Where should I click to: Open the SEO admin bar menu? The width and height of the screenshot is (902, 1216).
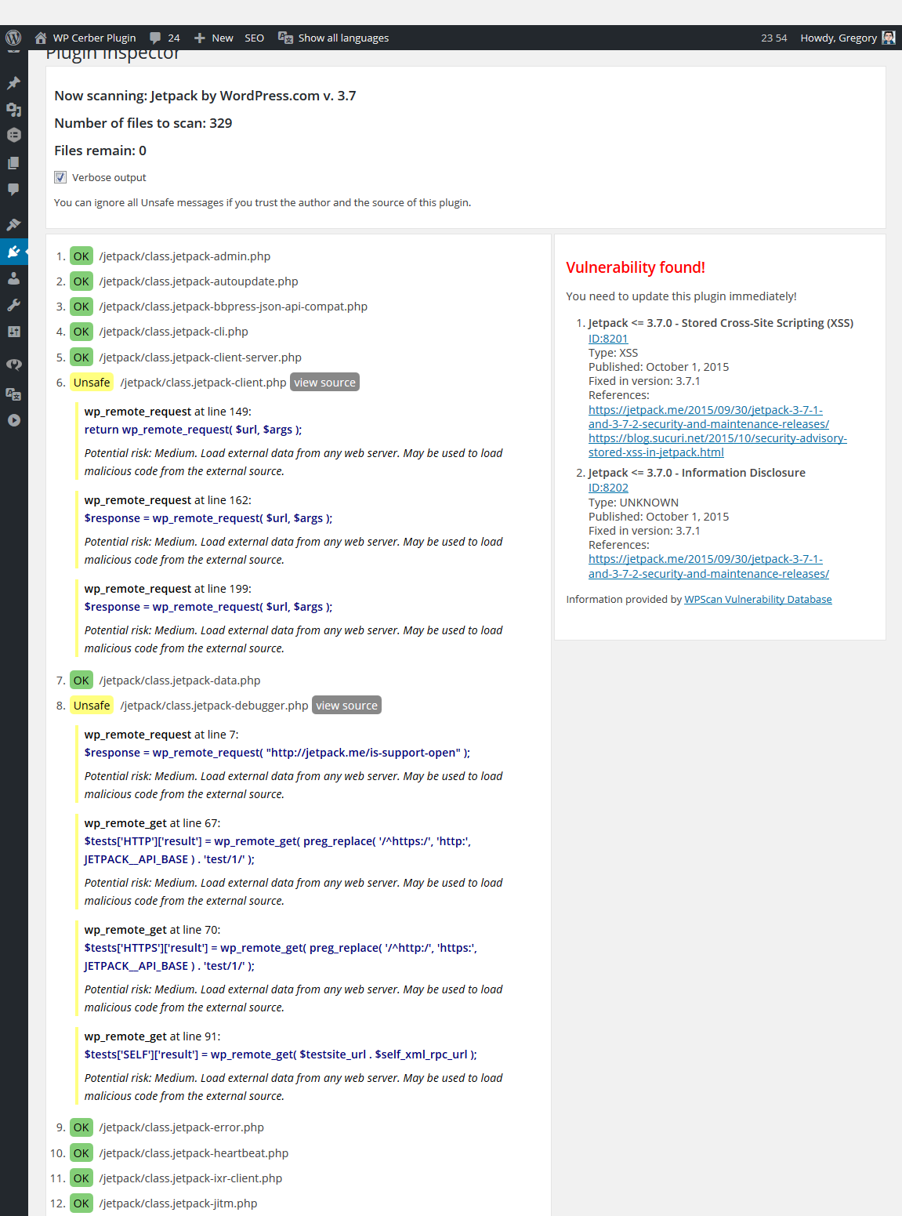254,38
